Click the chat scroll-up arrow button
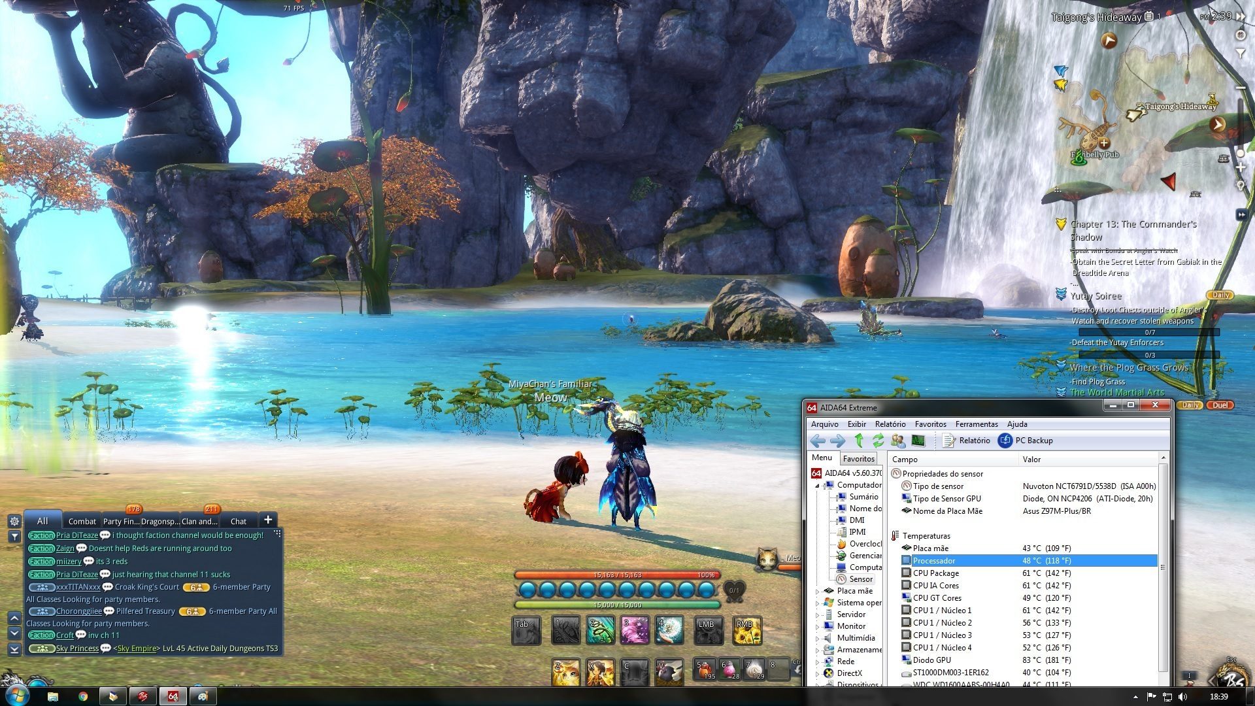The image size is (1255, 706). click(x=14, y=618)
